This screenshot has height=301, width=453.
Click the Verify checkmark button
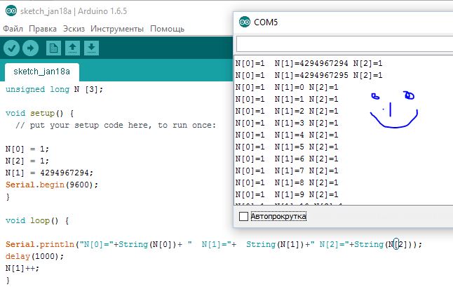coord(11,48)
